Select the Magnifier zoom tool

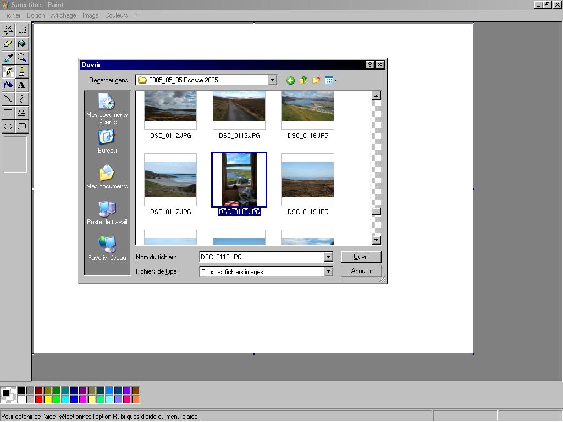[x=21, y=58]
